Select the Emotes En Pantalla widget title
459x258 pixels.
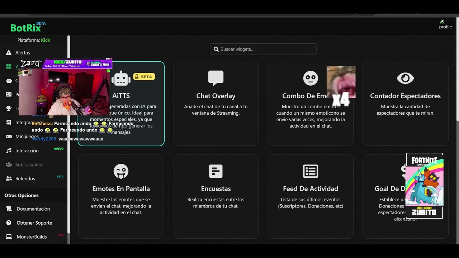[x=121, y=188]
